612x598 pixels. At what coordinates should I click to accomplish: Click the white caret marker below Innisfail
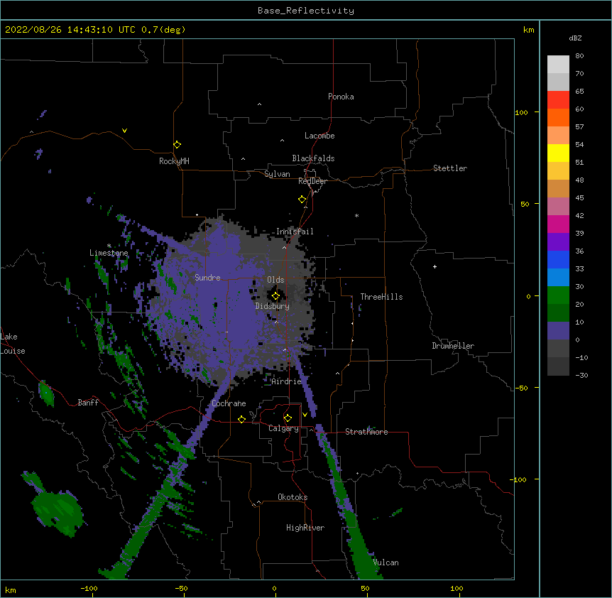pyautogui.click(x=284, y=247)
